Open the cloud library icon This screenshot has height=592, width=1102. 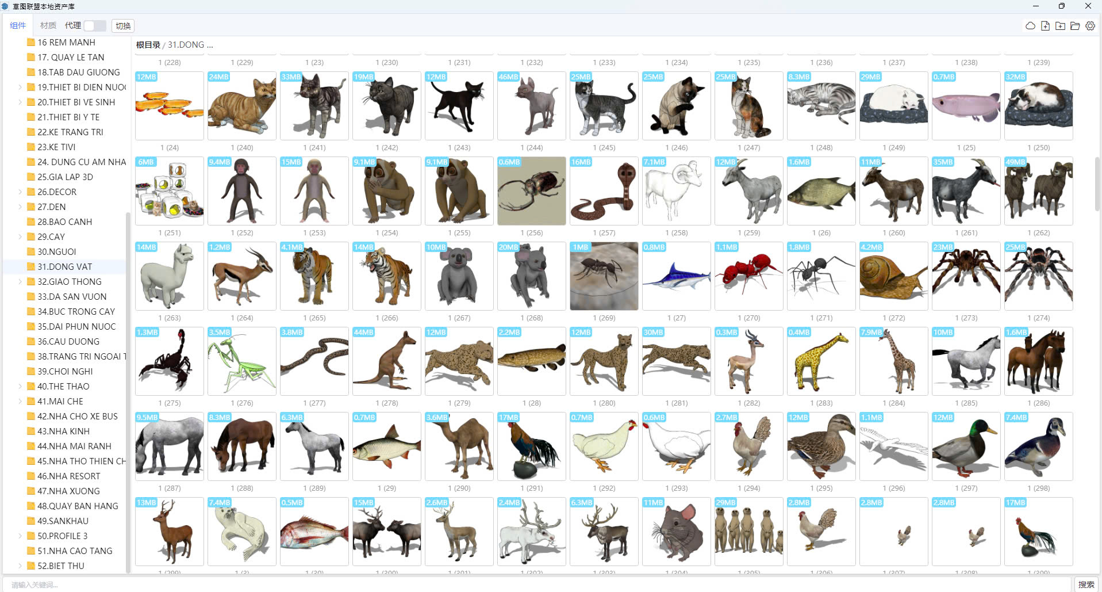point(1030,26)
